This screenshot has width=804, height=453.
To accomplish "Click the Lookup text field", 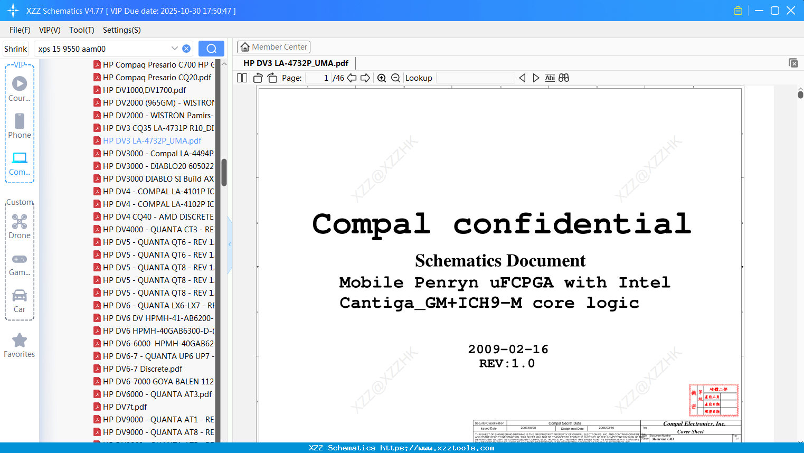I will click(x=476, y=78).
